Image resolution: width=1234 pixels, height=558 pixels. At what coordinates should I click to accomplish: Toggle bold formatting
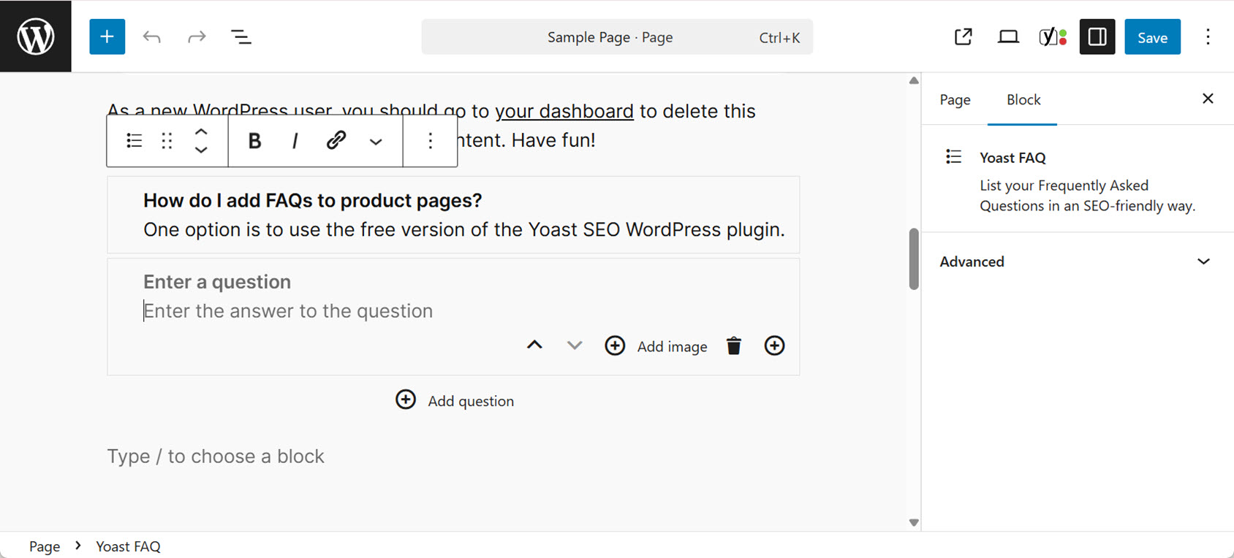click(254, 140)
